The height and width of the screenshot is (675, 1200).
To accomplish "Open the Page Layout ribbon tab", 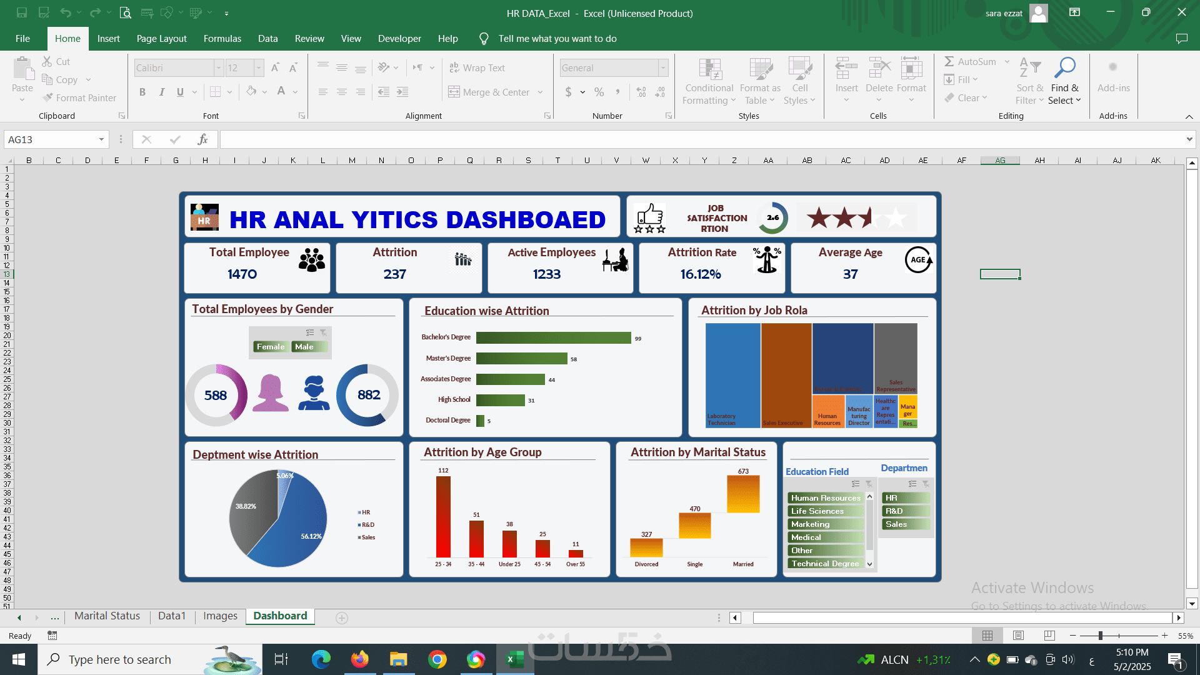I will (x=161, y=39).
